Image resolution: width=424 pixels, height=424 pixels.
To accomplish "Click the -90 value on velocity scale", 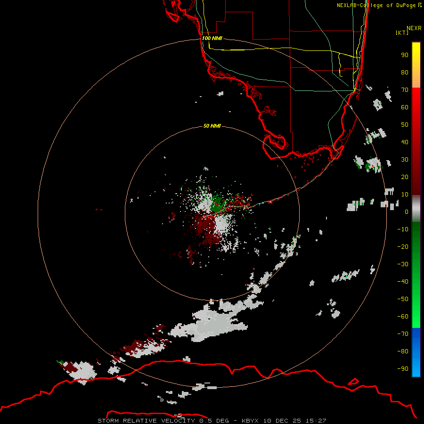I will (403, 369).
